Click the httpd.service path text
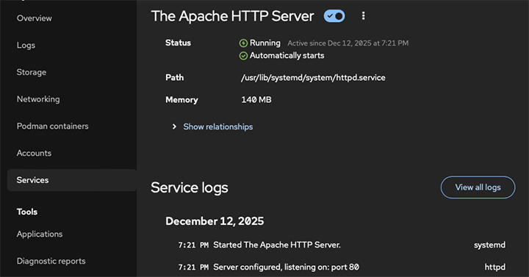The image size is (529, 277). 313,78
